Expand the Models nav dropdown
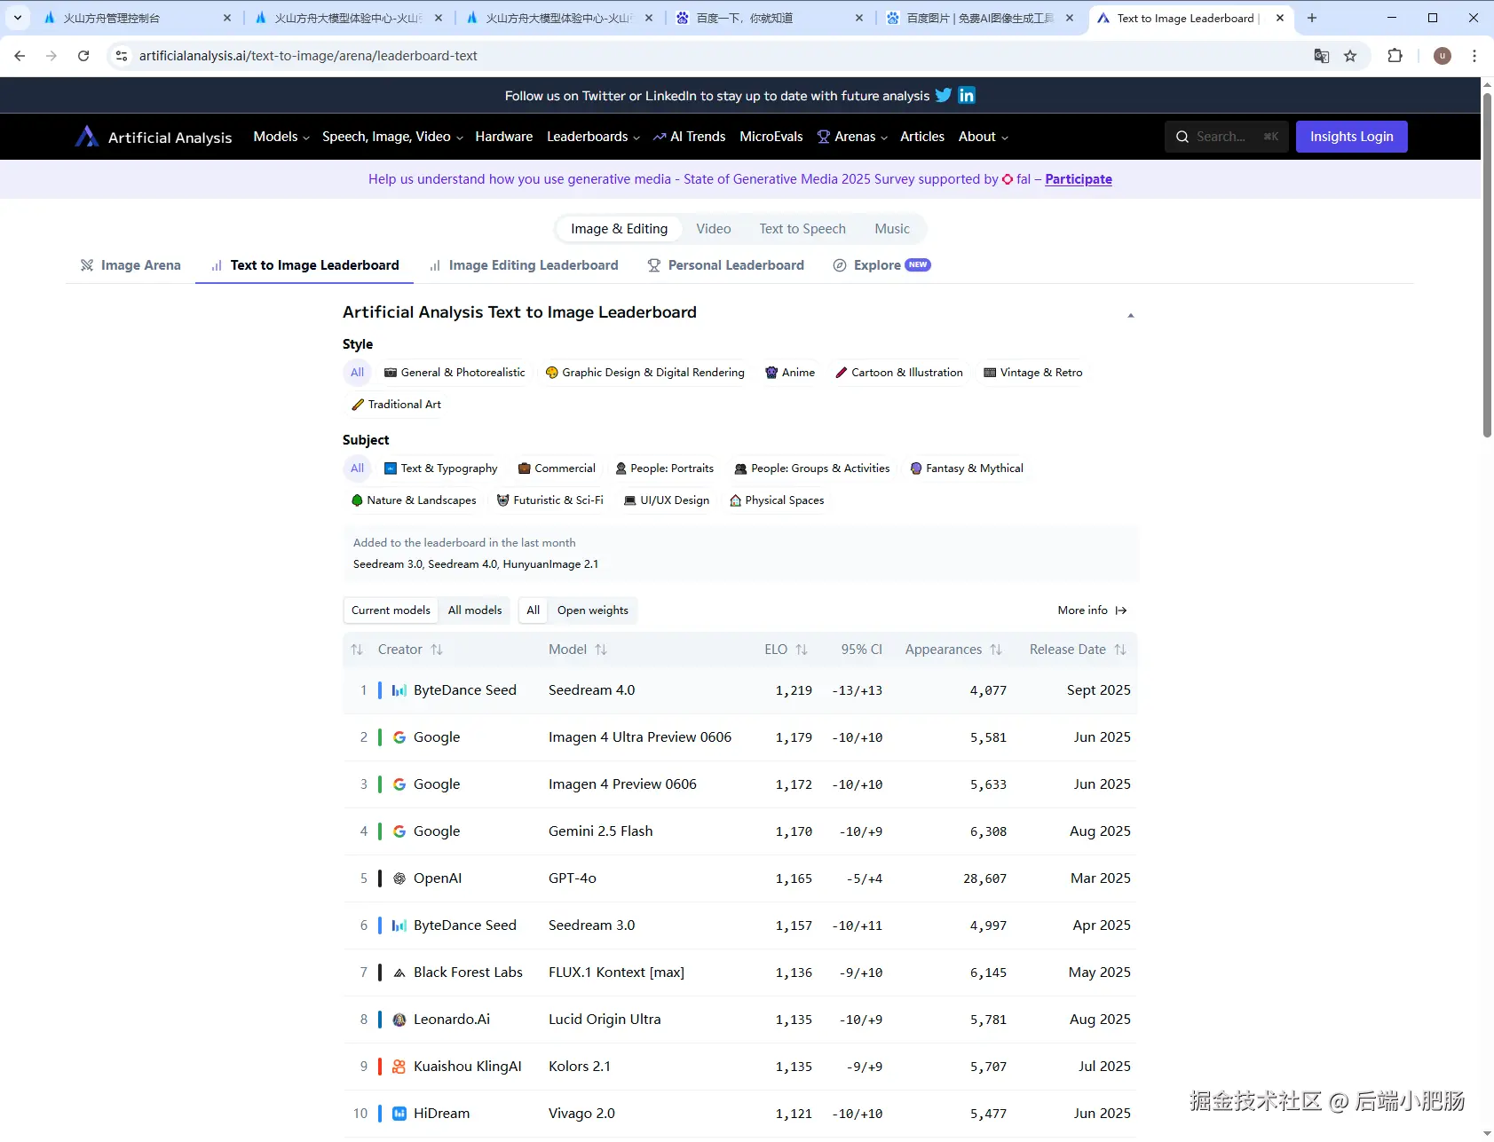This screenshot has width=1494, height=1142. (x=281, y=137)
